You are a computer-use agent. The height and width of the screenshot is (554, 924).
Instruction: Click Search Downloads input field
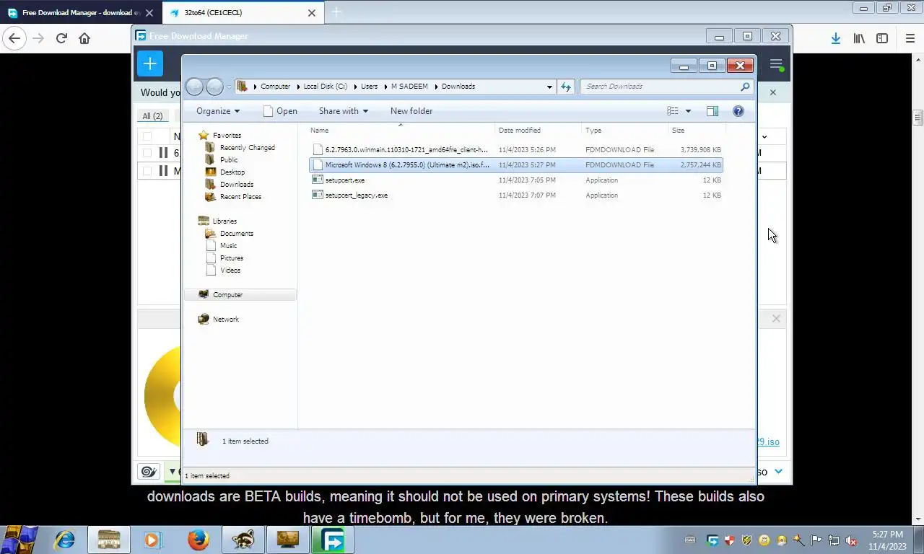(661, 87)
